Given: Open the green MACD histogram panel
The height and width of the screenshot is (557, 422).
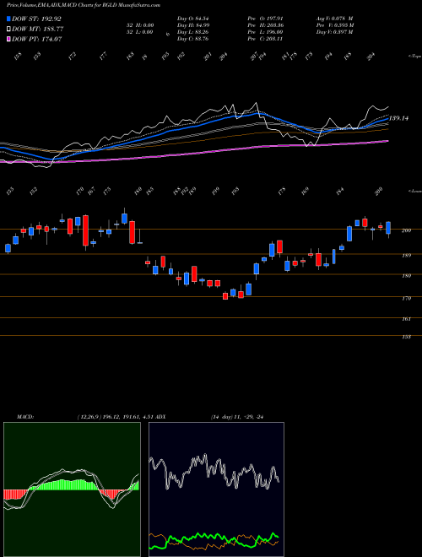Looking at the screenshot, I should [x=72, y=489].
